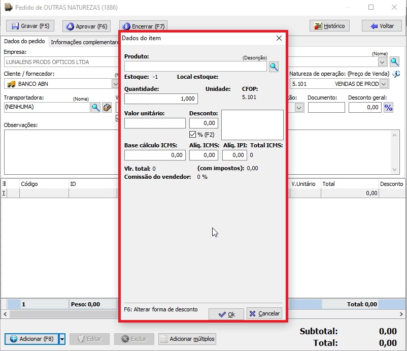The height and width of the screenshot is (351, 407).
Task: Focus the Produto input field
Action: [x=195, y=66]
